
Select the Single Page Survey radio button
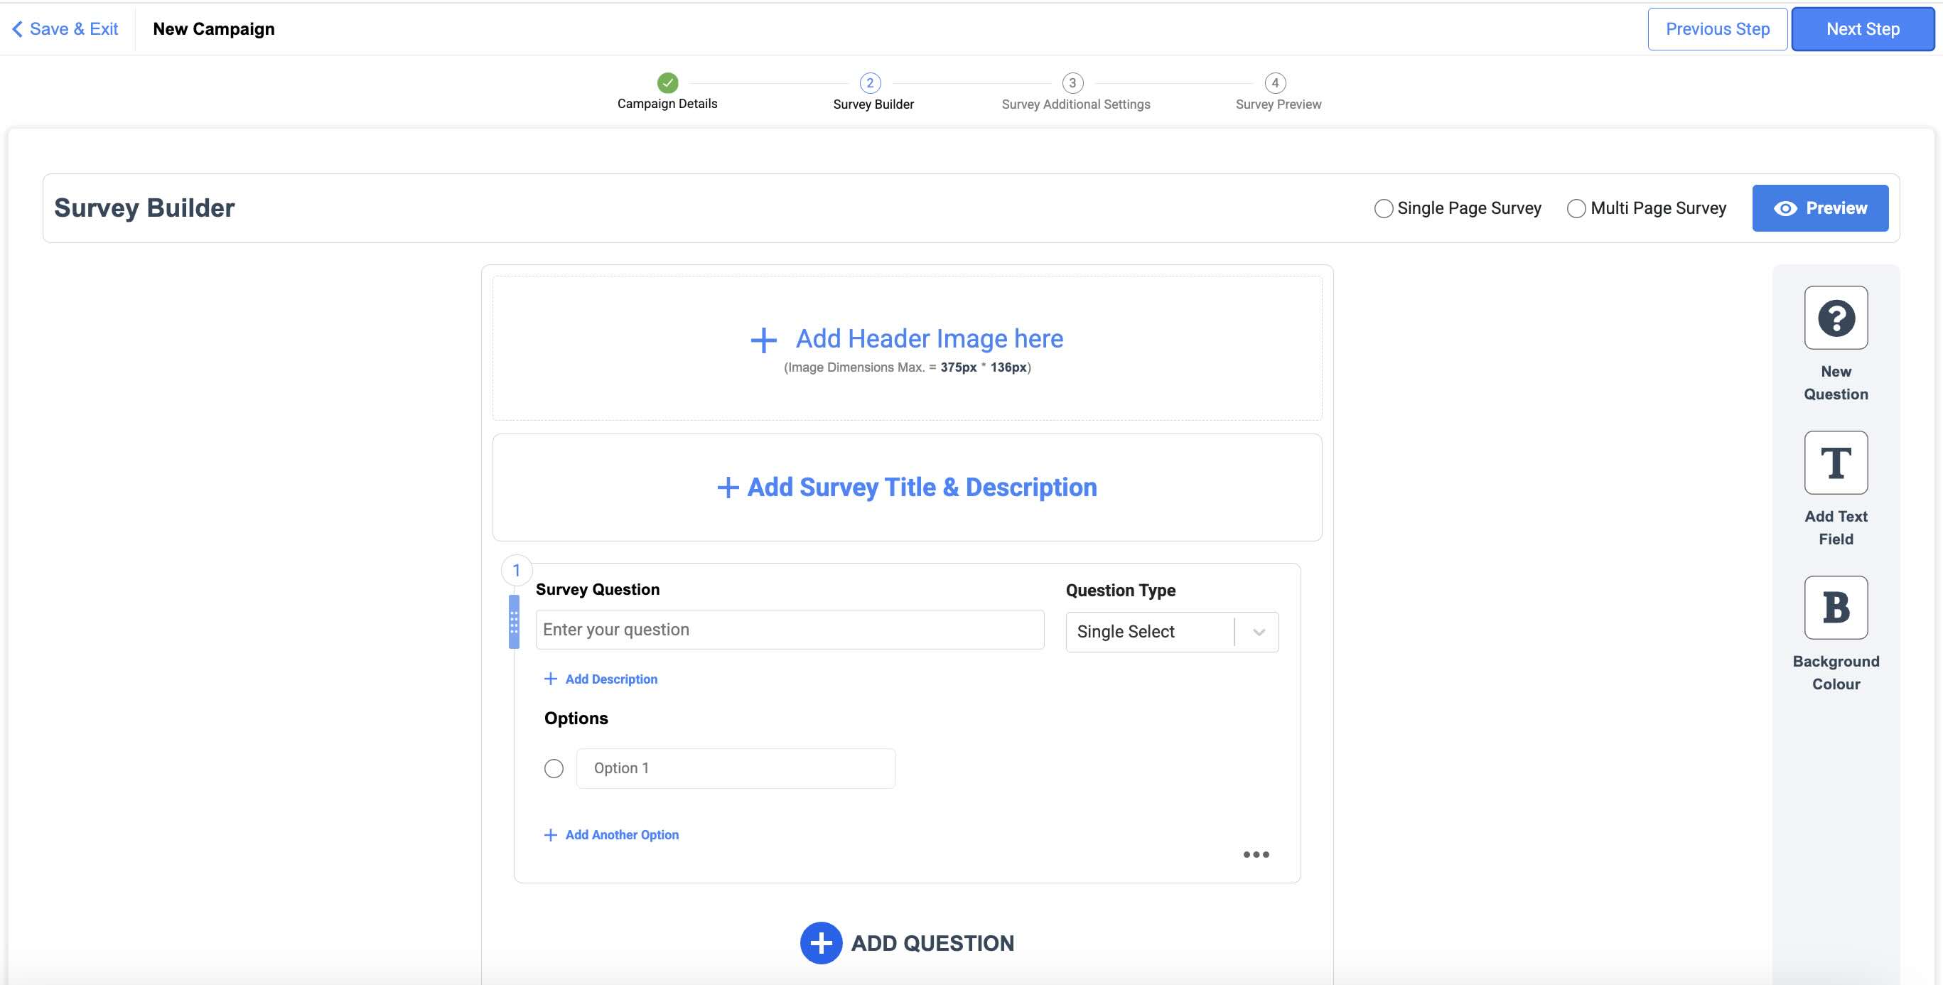point(1383,208)
